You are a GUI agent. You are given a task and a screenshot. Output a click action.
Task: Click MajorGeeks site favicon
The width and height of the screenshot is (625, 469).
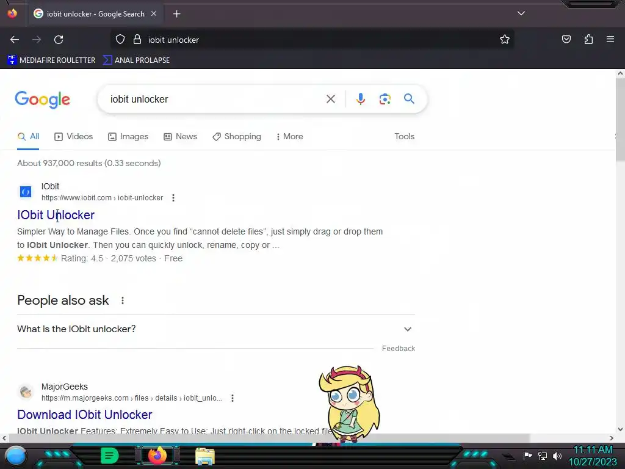point(26,392)
